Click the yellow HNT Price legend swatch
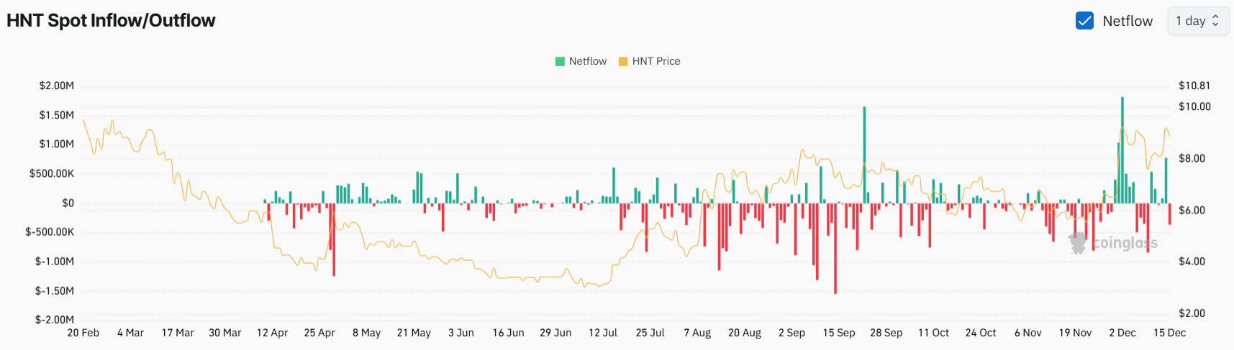This screenshot has height=350, width=1234. [x=623, y=62]
